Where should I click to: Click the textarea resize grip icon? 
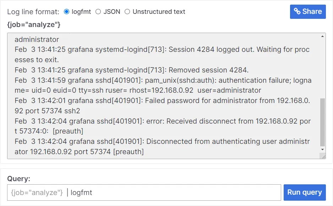323,157
